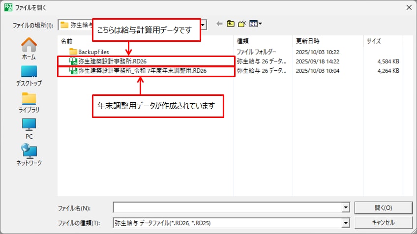Click the Back arrow navigation icon
417x234 pixels.
219,24
